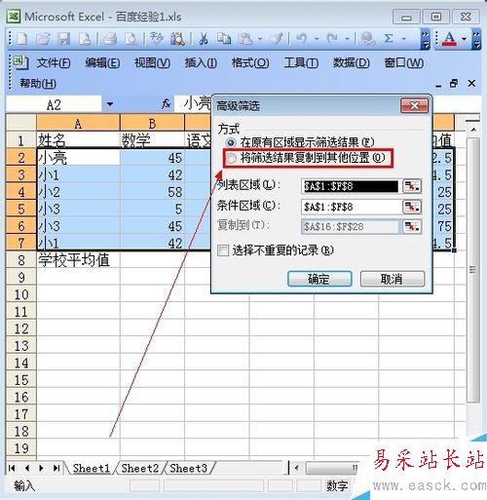The width and height of the screenshot is (487, 500).
Task: Click the Print Preview toolbar icon
Action: [131, 39]
